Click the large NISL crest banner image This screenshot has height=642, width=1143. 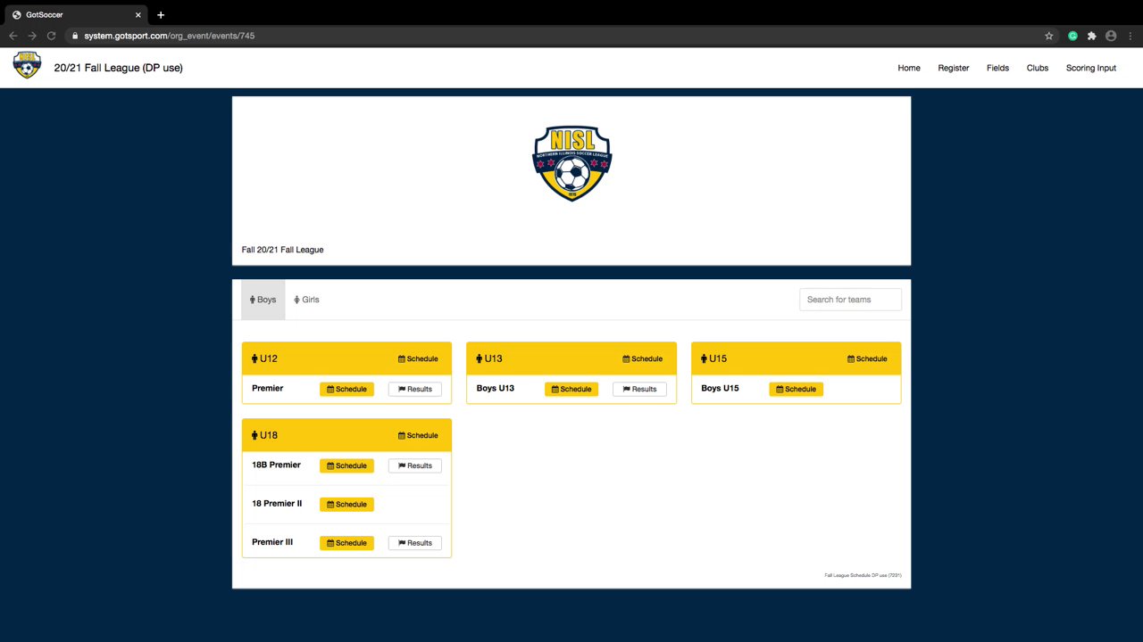571,163
